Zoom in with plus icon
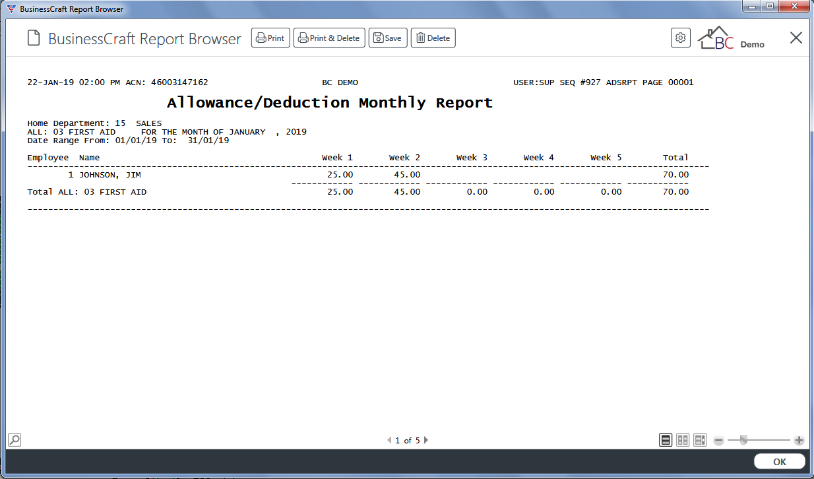 coord(799,440)
